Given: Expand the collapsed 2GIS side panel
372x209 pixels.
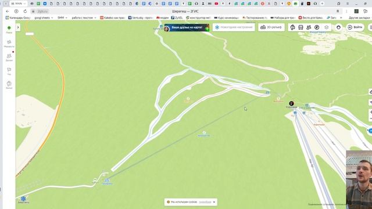Looking at the screenshot, I should tap(18, 27).
